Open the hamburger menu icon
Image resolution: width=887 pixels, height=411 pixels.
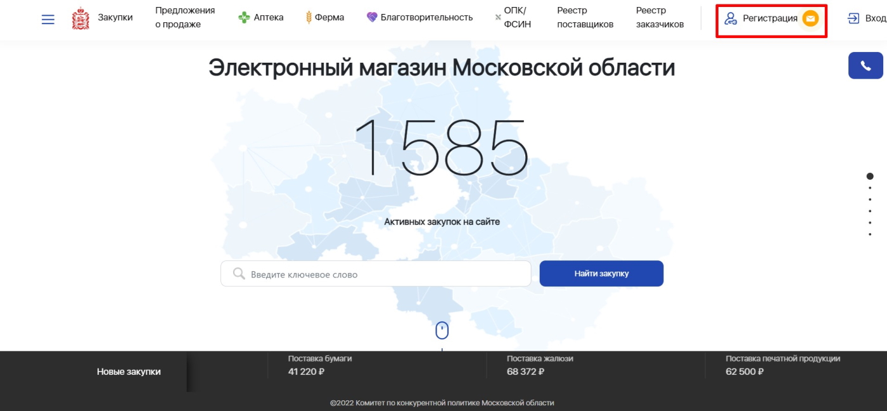pyautogui.click(x=48, y=20)
